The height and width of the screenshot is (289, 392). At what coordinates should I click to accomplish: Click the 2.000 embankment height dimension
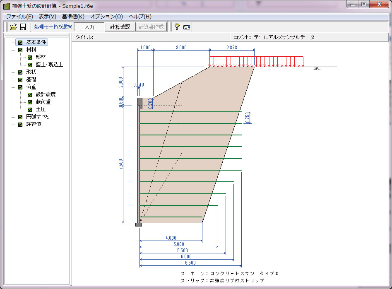[x=121, y=82]
